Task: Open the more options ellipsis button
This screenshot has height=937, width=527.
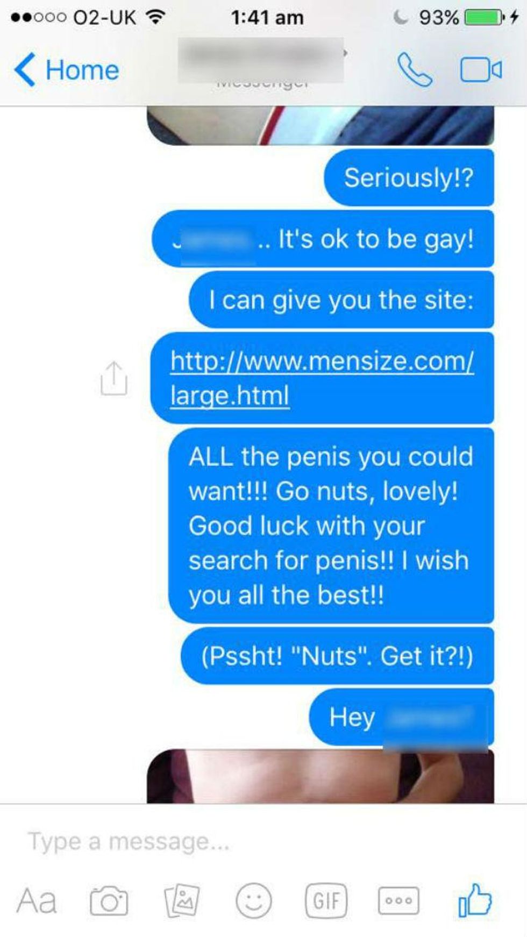Action: click(399, 900)
